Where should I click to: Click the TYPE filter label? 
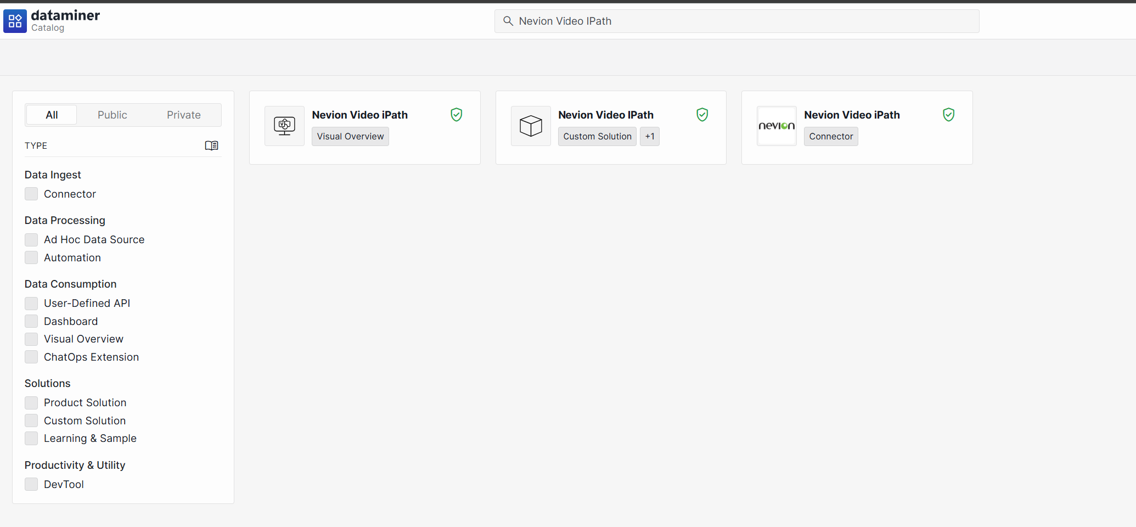coord(36,145)
